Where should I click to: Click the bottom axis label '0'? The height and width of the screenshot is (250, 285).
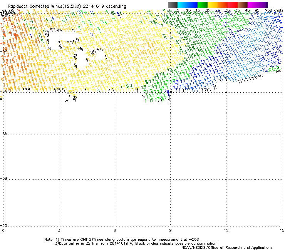[3, 230]
